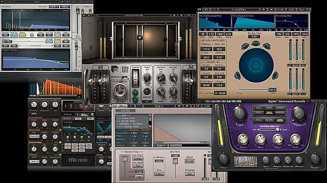
Task: Click PreDelay knob on H-Reverb
Action: [34, 105]
